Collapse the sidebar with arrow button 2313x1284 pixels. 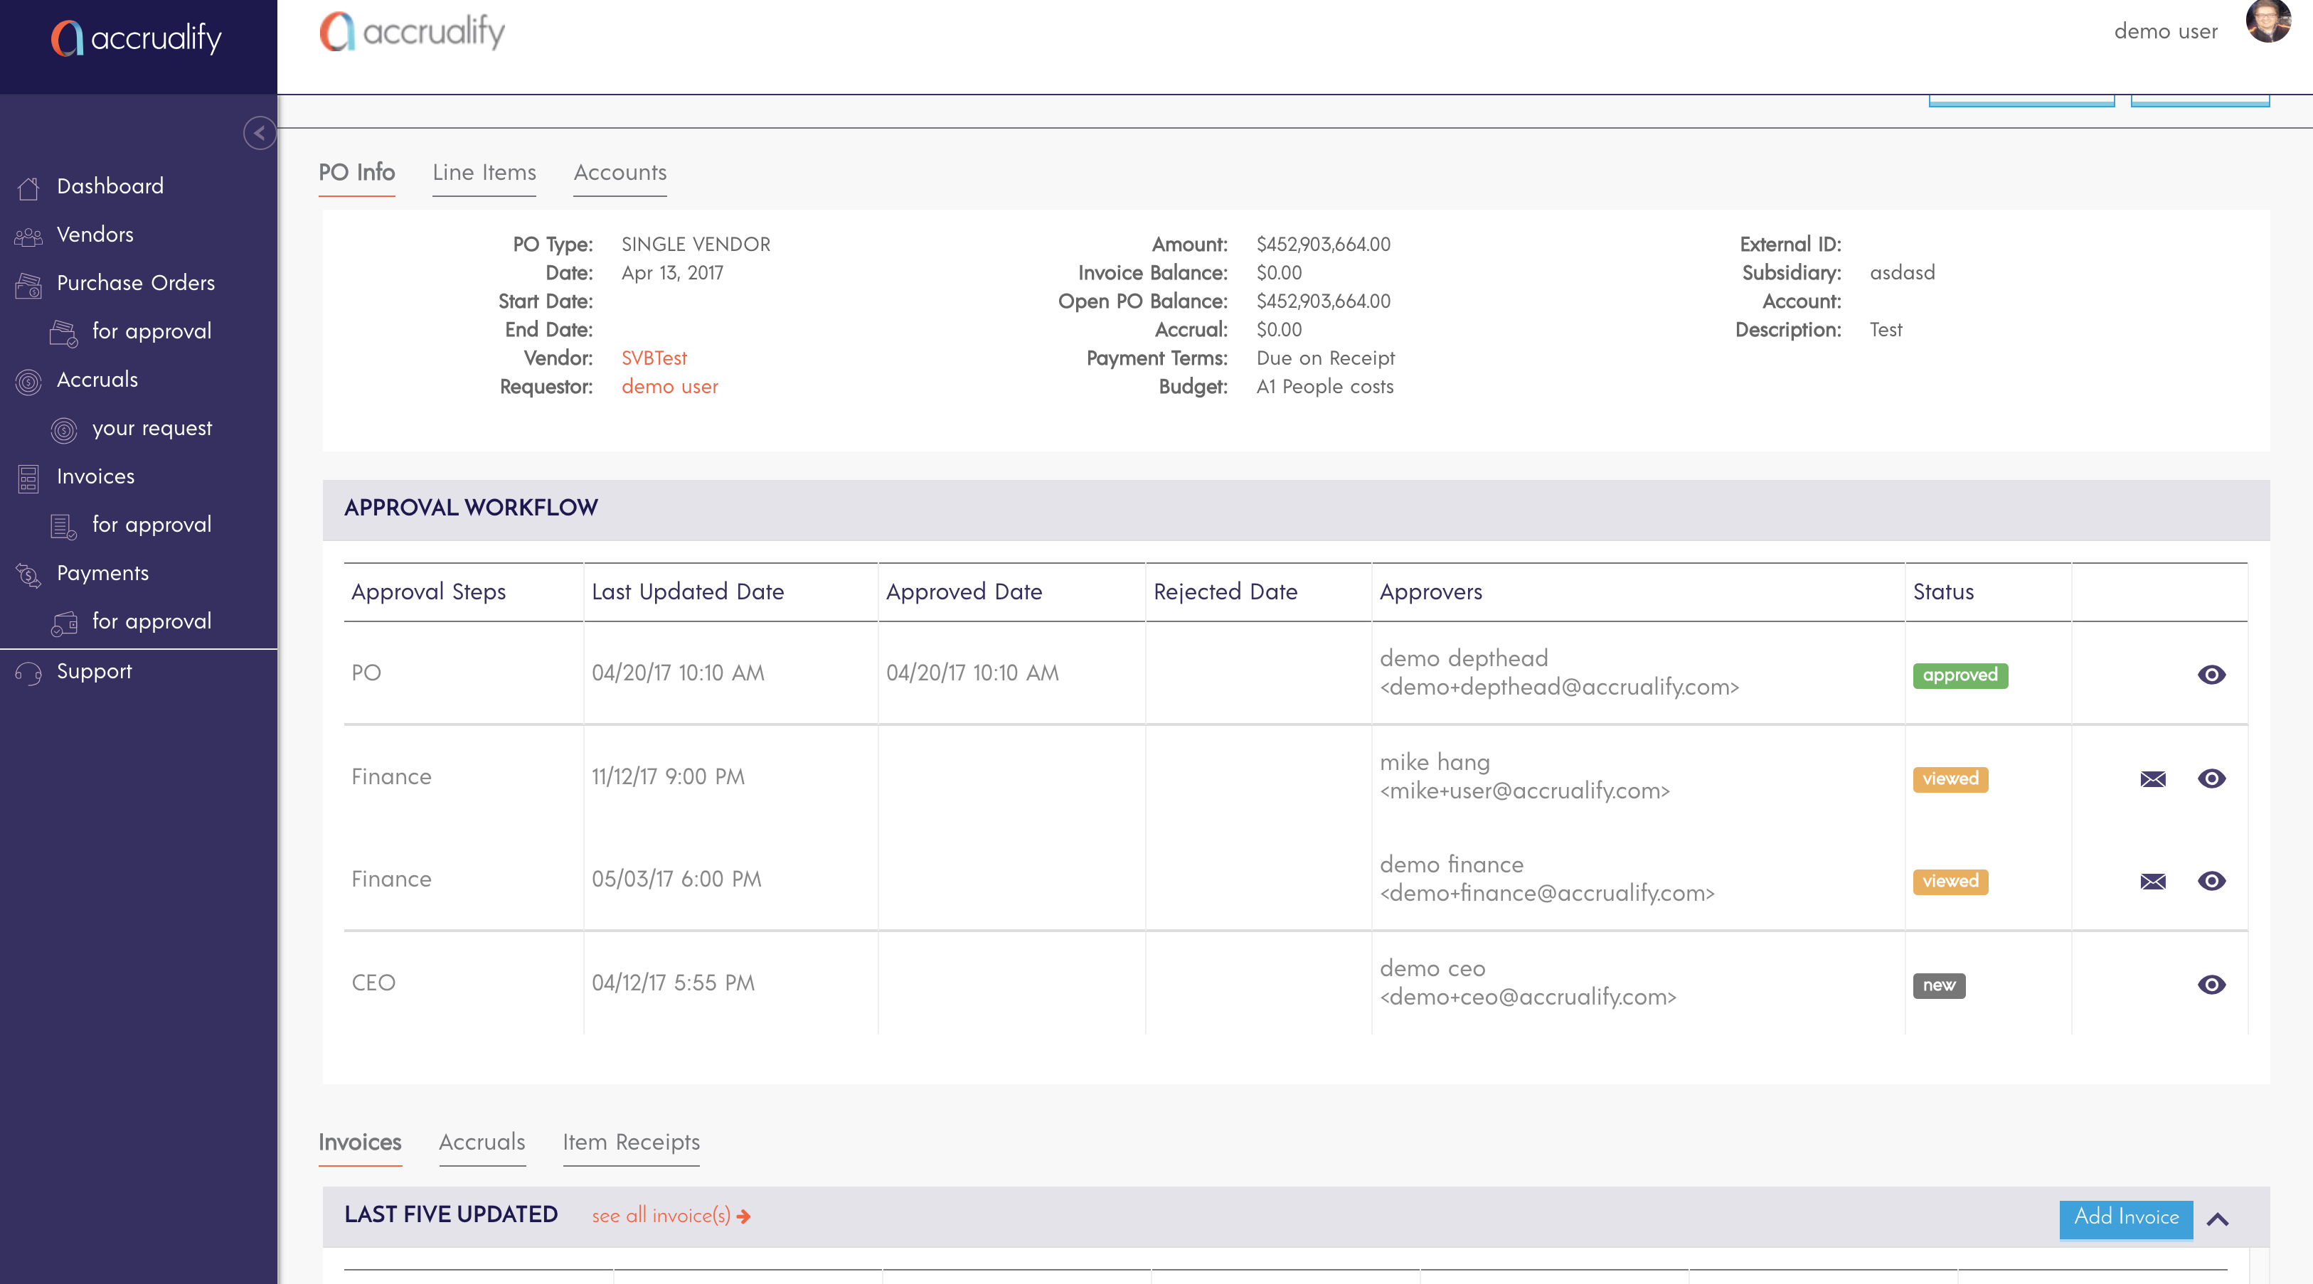pos(259,134)
